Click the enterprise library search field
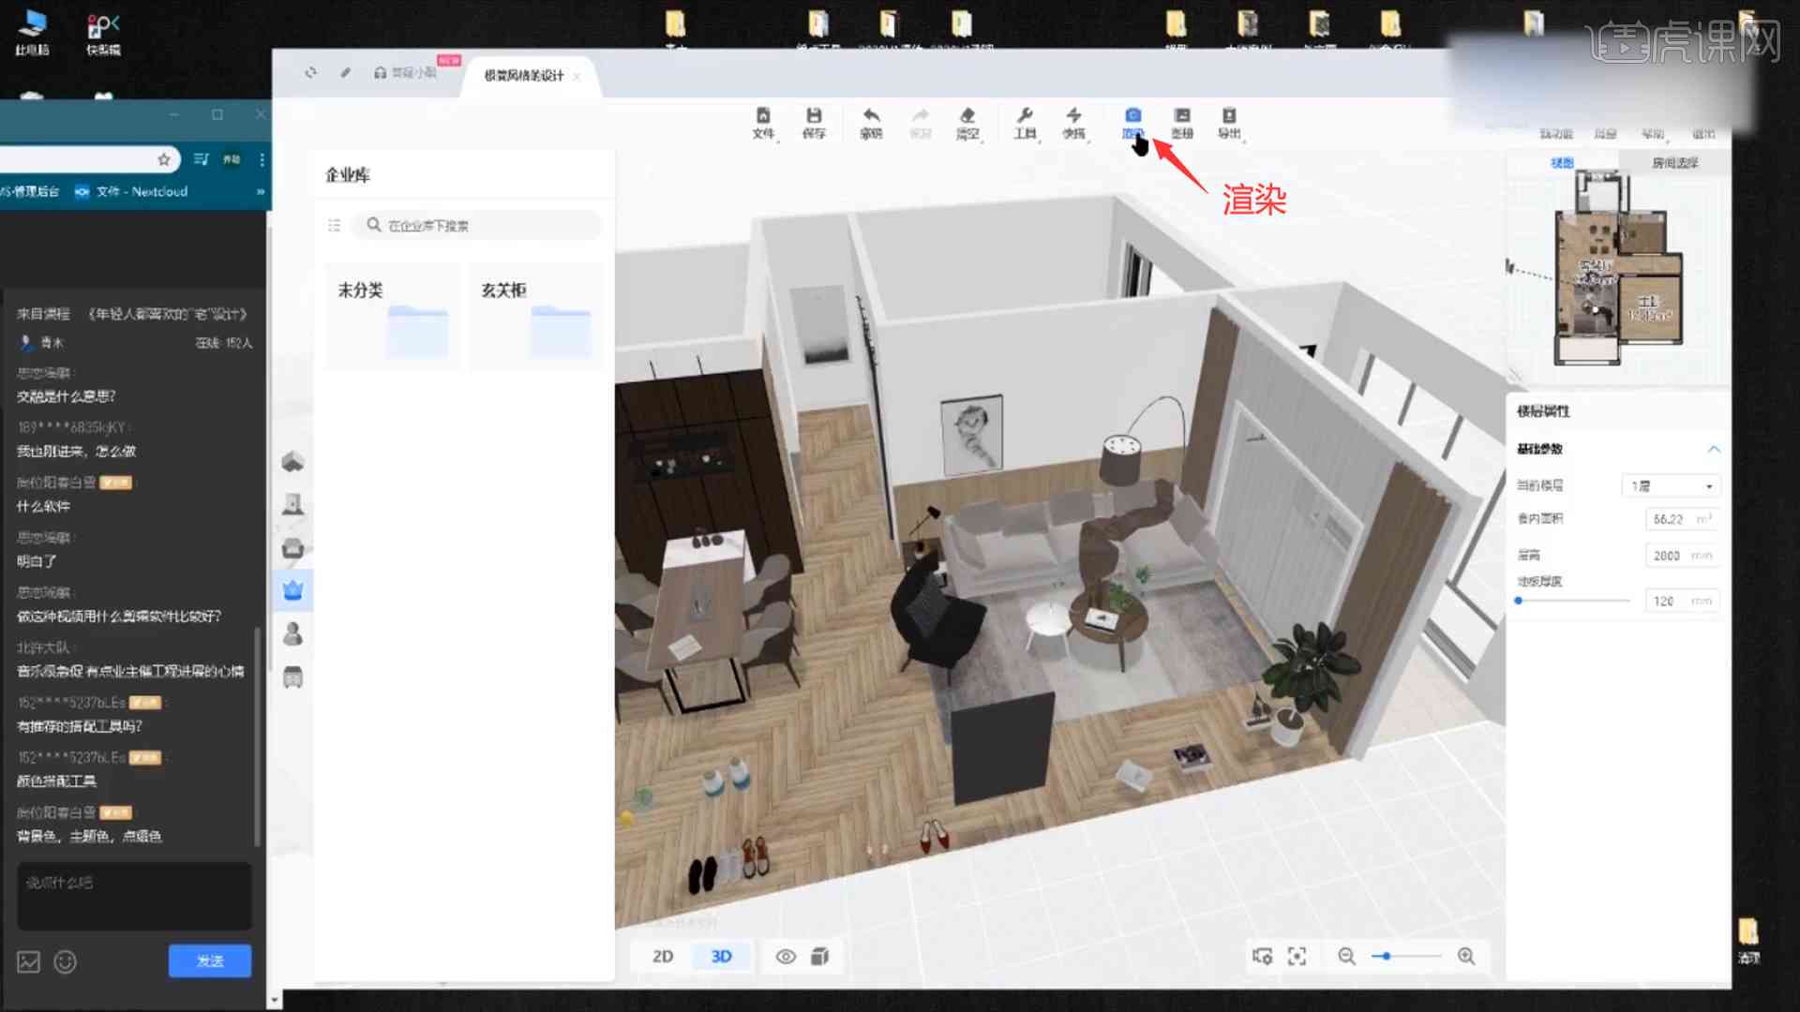 [476, 225]
